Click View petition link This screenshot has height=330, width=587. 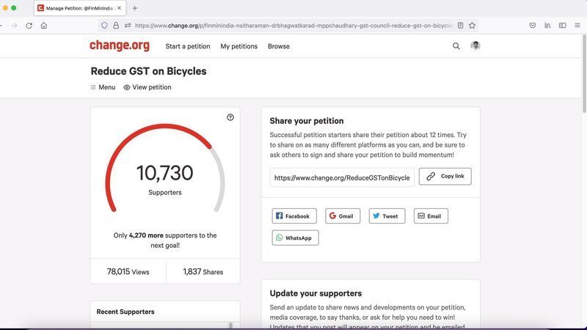[147, 87]
